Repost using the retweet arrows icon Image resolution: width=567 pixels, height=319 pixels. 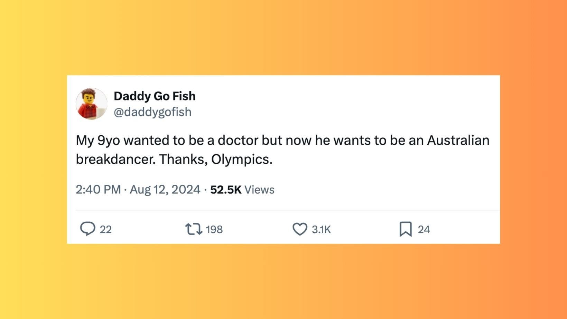point(194,229)
